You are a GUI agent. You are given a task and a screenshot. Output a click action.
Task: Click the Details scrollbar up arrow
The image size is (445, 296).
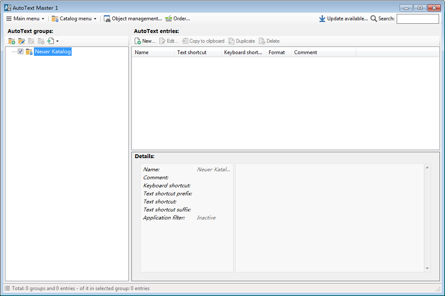point(427,168)
